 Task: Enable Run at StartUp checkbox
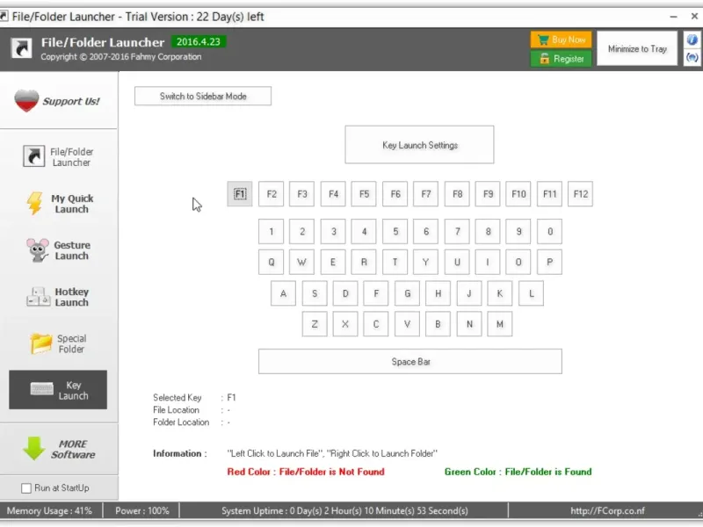(x=26, y=488)
